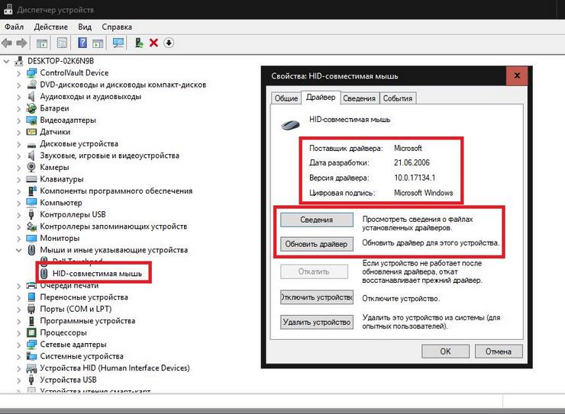
Task: Open the Файл menu
Action: tap(14, 27)
